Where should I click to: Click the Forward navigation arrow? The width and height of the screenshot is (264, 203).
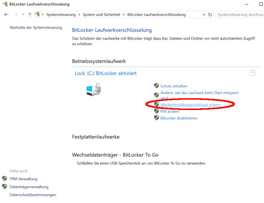pyautogui.click(x=16, y=15)
